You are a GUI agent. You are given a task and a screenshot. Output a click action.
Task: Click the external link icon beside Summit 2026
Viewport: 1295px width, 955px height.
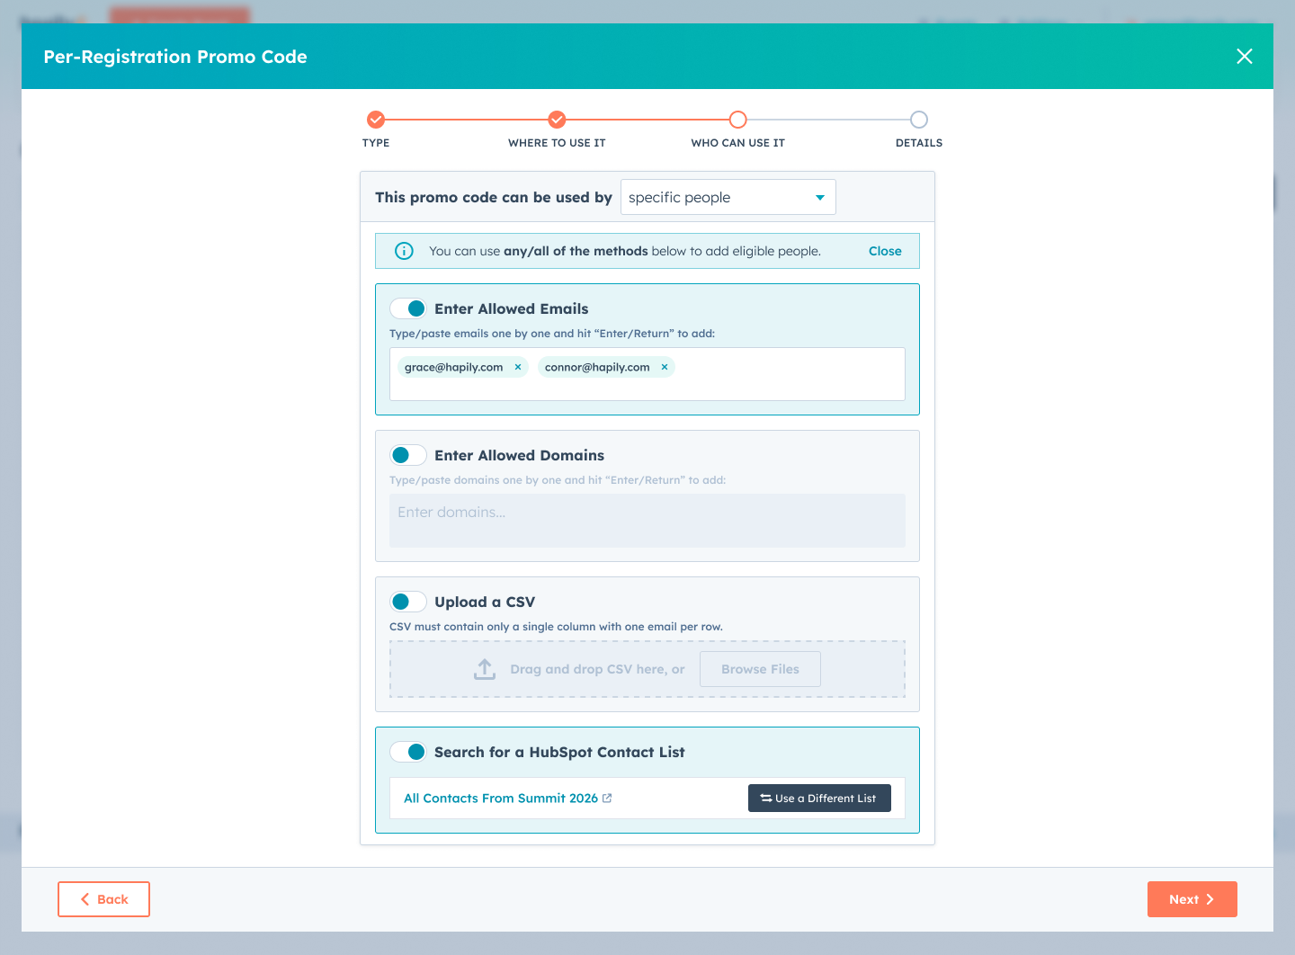point(607,799)
